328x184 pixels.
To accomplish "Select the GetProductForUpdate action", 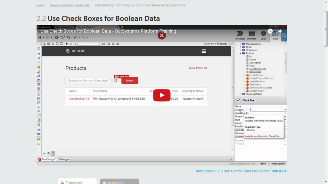I will coord(261,88).
